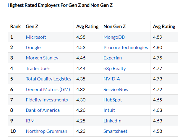Open the MongoDB link
The width and height of the screenshot is (188, 139).
114,37
